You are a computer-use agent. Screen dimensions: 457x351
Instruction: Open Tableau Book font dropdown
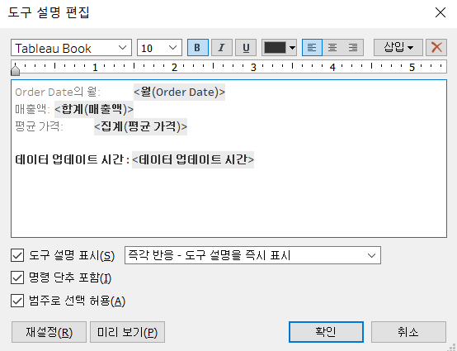[71, 48]
